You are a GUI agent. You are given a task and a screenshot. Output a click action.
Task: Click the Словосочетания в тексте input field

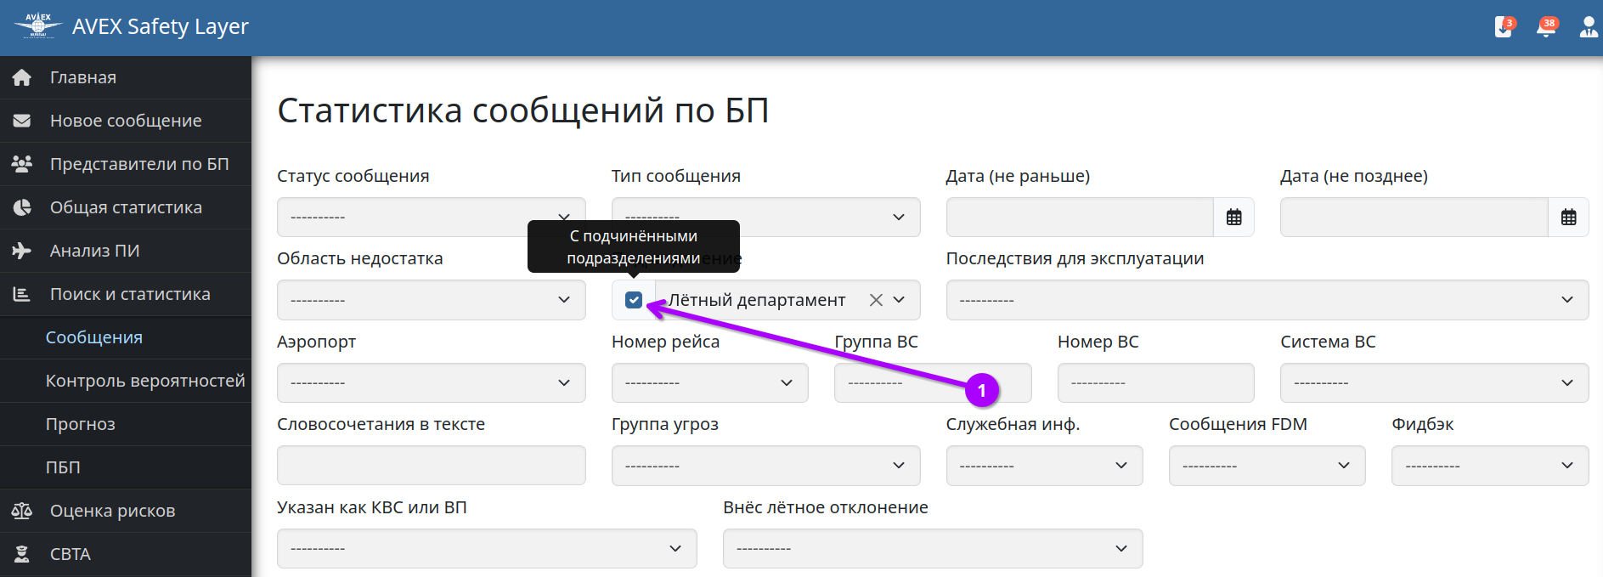point(431,466)
